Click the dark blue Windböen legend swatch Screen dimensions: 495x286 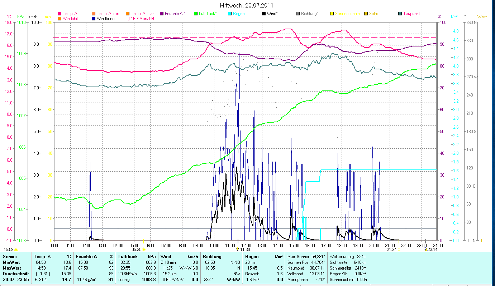[x=94, y=19]
